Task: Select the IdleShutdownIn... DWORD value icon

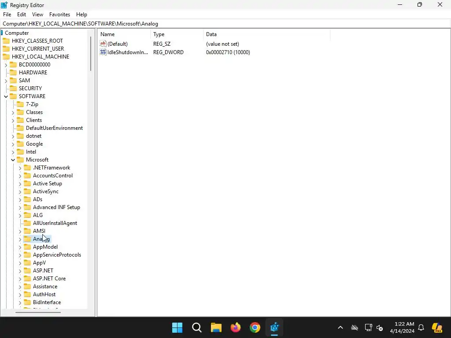Action: (103, 52)
